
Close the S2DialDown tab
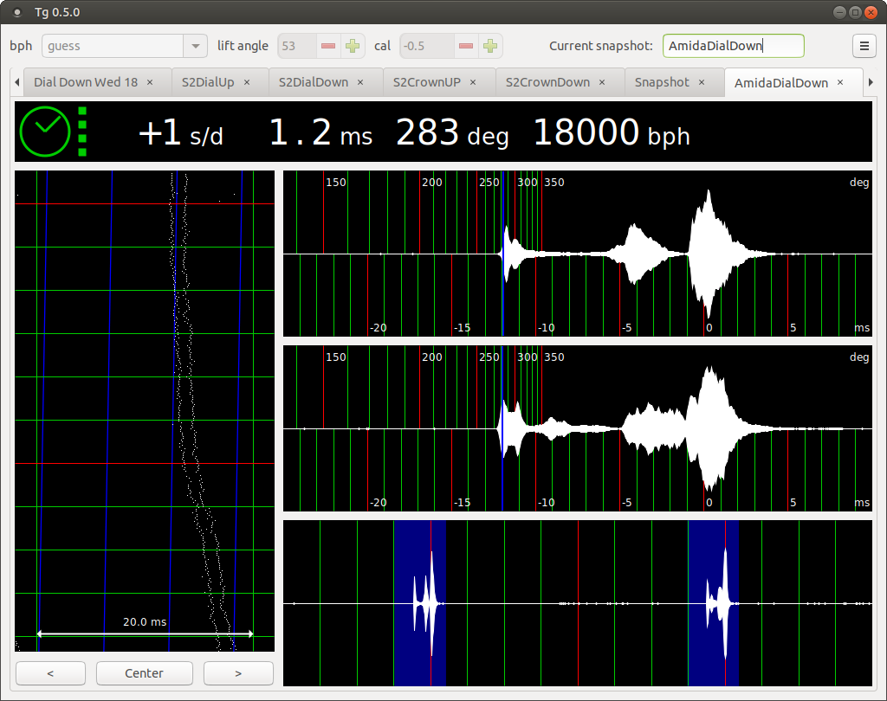[x=360, y=82]
